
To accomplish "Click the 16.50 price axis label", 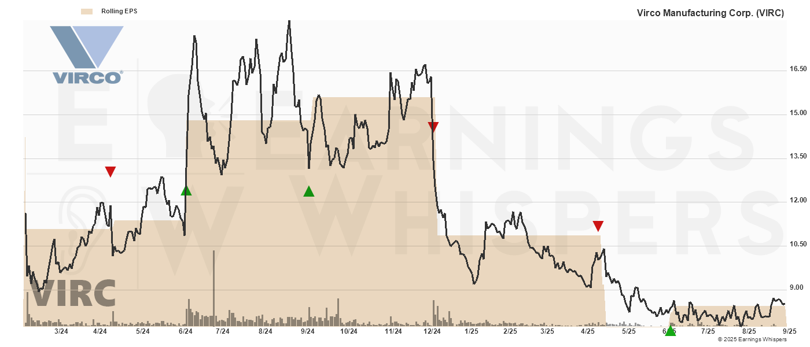I will coord(798,69).
